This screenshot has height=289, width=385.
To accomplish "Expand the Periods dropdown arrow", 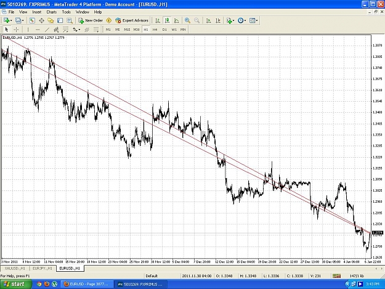I will (x=245, y=20).
